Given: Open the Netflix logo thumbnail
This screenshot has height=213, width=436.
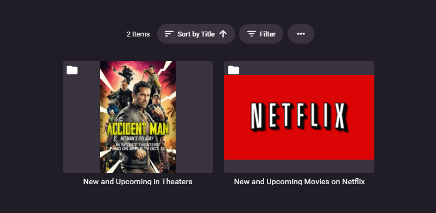Looking at the screenshot, I should pos(299,117).
